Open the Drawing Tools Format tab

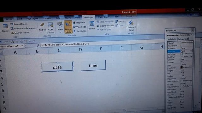click(129, 16)
